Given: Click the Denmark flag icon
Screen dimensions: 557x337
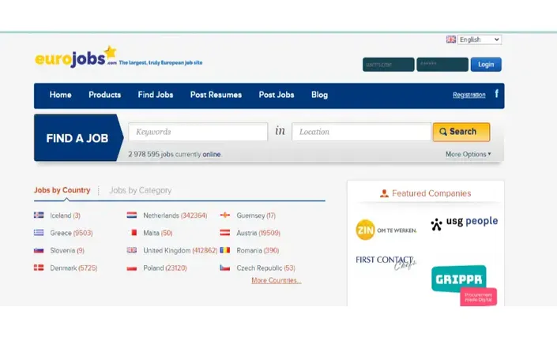Looking at the screenshot, I should tap(39, 268).
